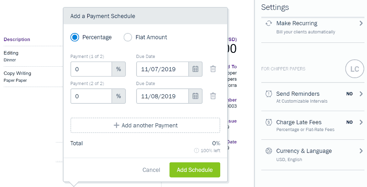Screen dimensions: 367x187
Task: Click Add another Payment
Action: point(145,125)
